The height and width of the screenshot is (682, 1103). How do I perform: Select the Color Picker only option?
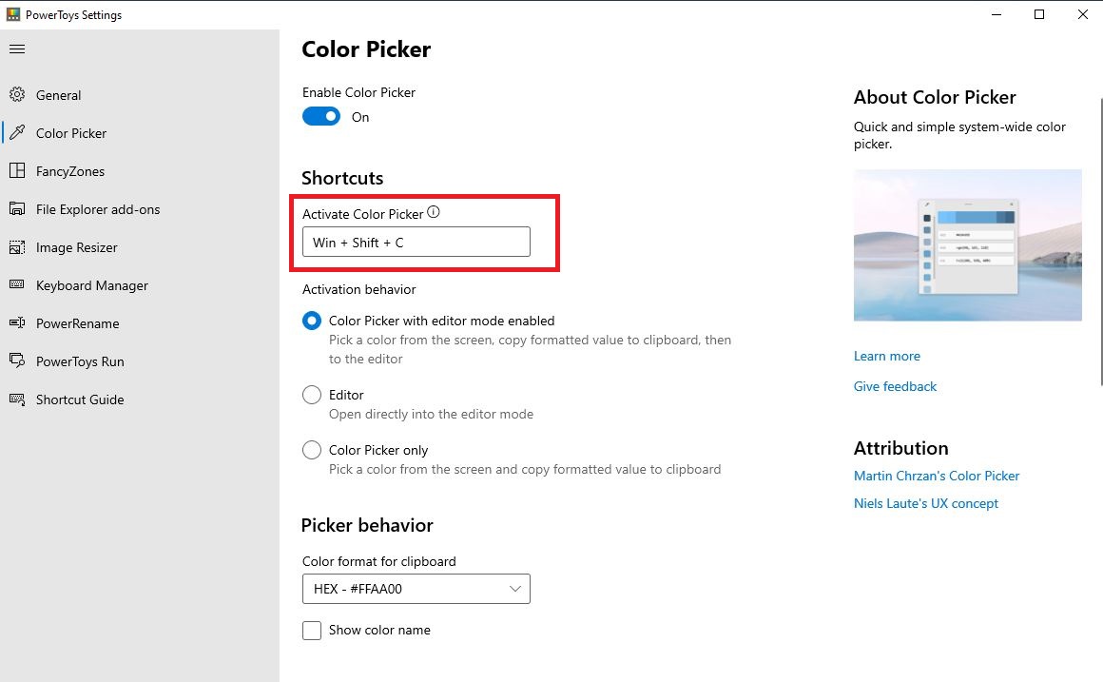[312, 450]
